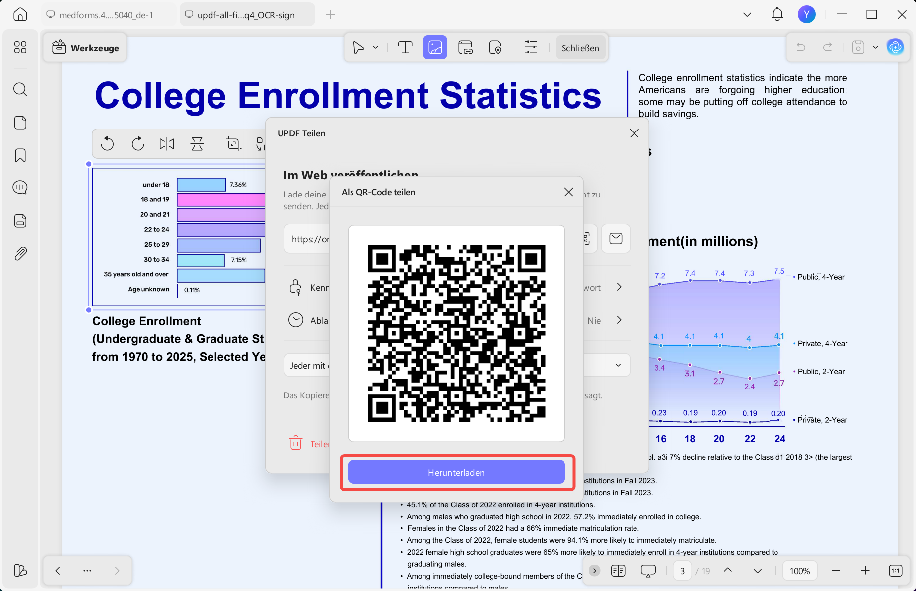Open the save options dropdown arrow

(875, 47)
